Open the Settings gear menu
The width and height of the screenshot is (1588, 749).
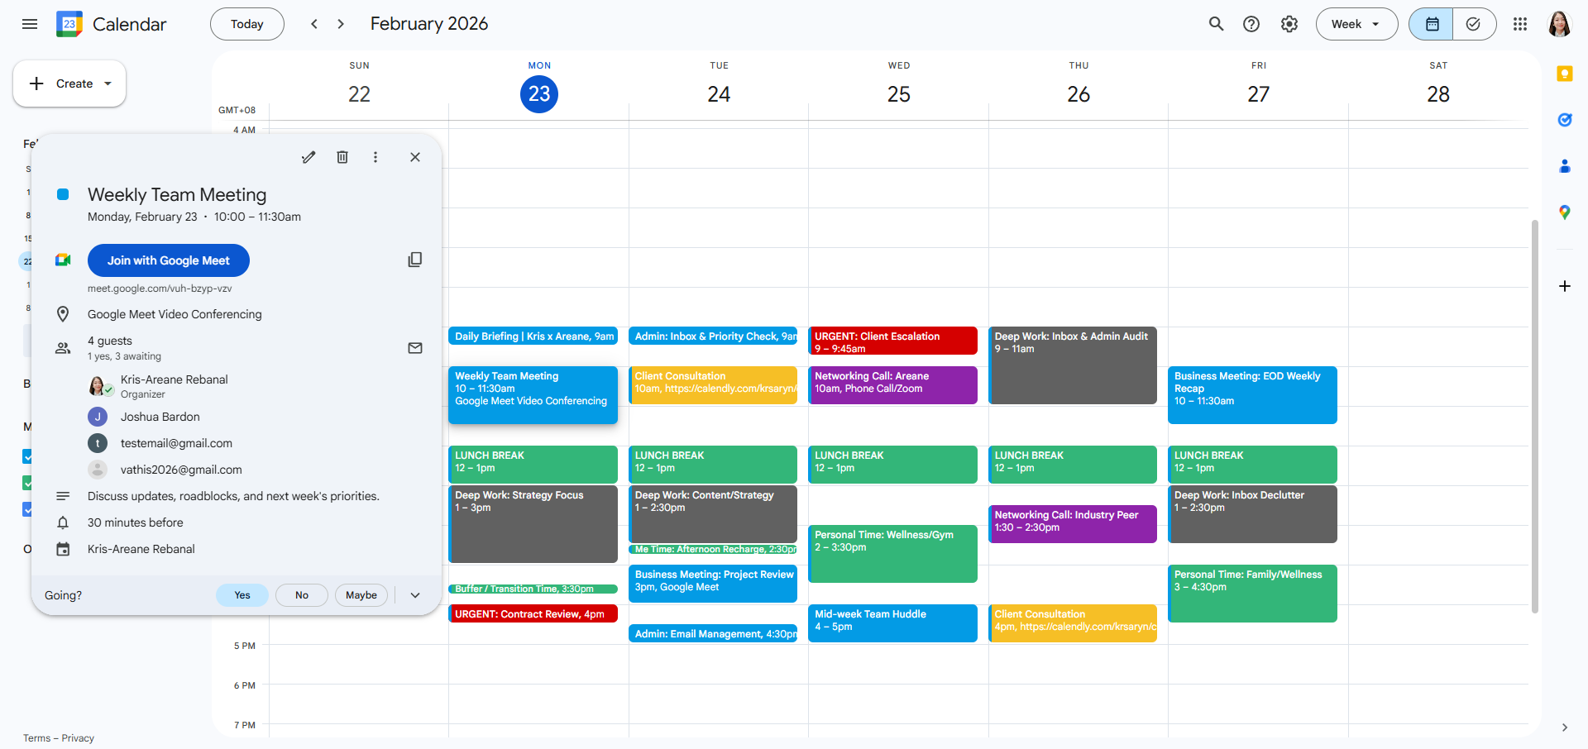coord(1289,24)
